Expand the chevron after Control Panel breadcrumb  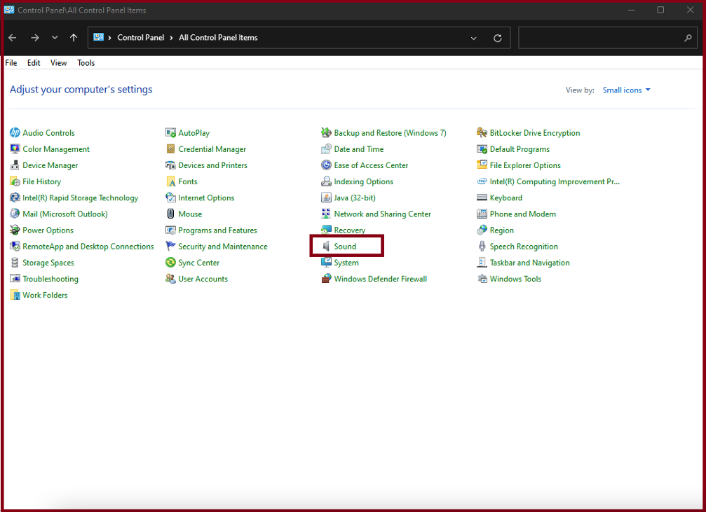172,38
